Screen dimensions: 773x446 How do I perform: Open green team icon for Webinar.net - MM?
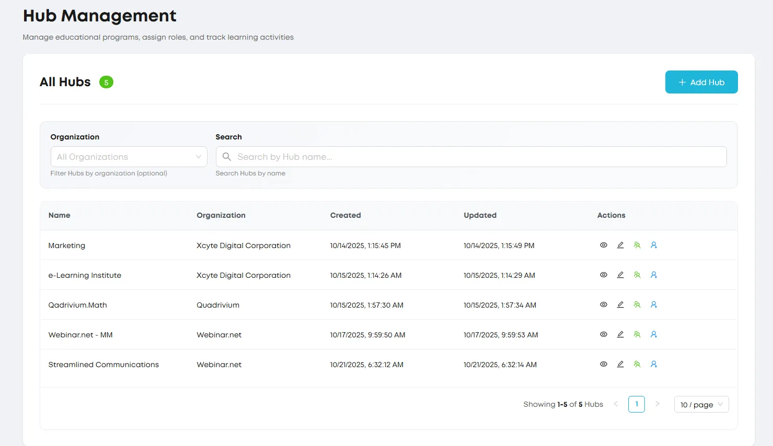pyautogui.click(x=637, y=334)
